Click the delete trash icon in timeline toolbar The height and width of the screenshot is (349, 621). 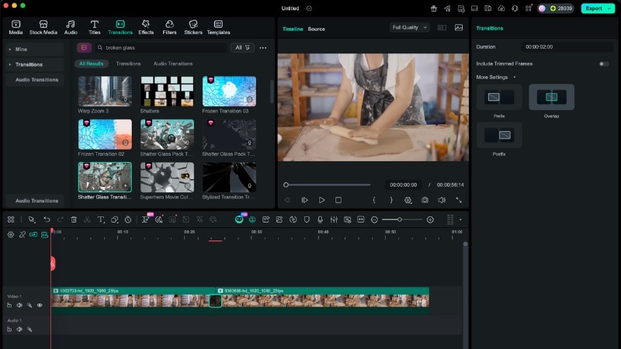tap(74, 219)
